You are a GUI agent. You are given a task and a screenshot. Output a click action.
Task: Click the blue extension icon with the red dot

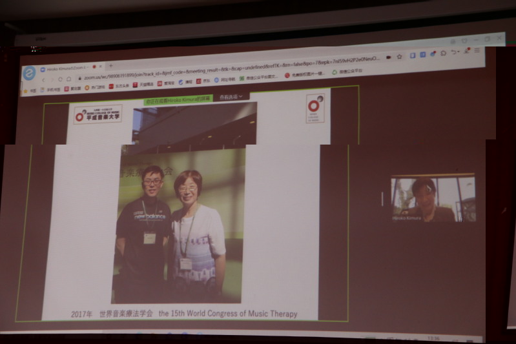pyautogui.click(x=433, y=54)
